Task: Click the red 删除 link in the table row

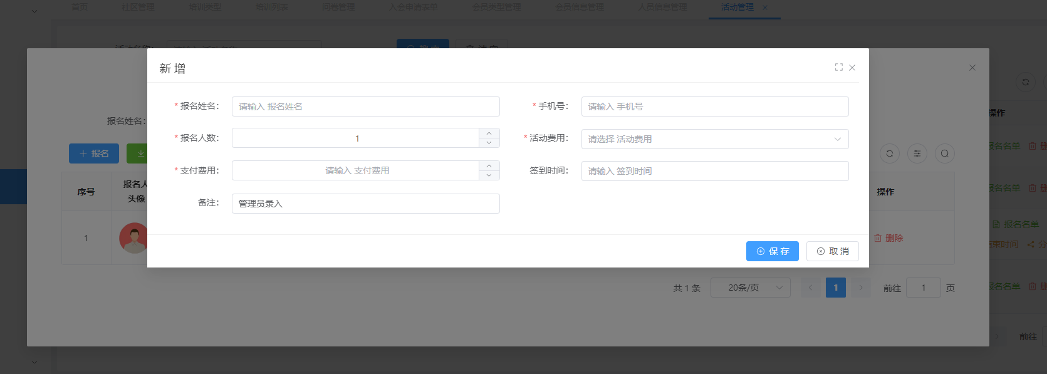Action: [x=889, y=238]
